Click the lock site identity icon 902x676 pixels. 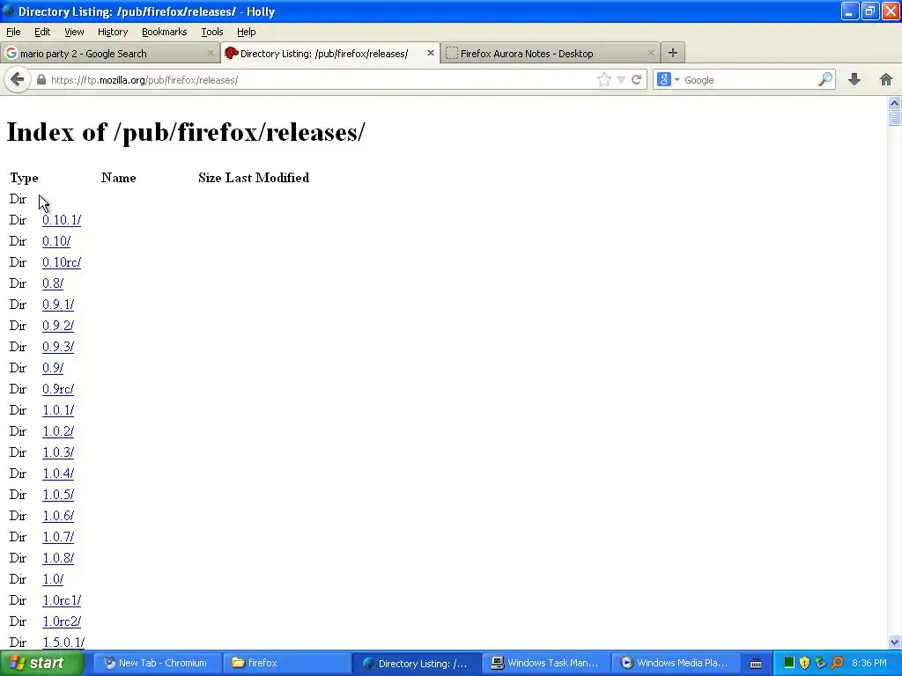[x=41, y=80]
